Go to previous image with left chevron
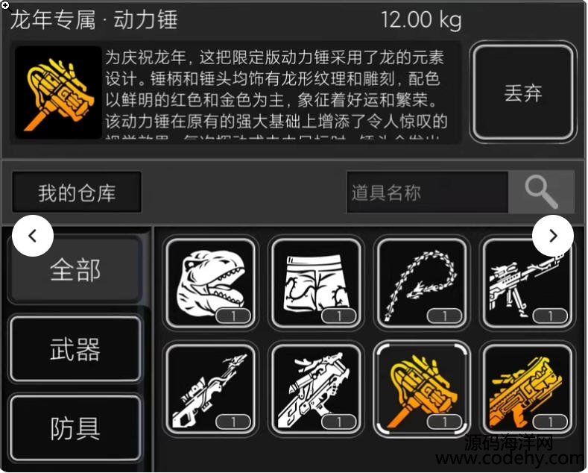This screenshot has width=588, height=473. tap(33, 236)
